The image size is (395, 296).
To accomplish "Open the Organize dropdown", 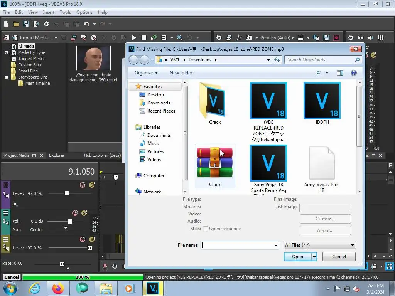I will [146, 73].
